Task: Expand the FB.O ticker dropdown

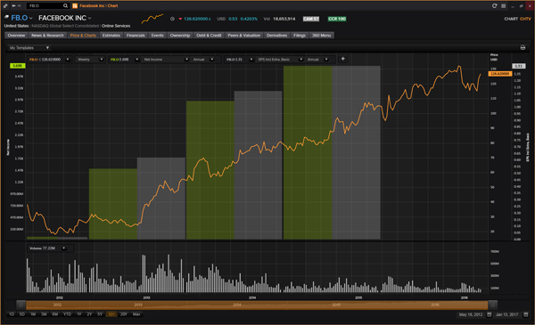Action: pos(30,18)
